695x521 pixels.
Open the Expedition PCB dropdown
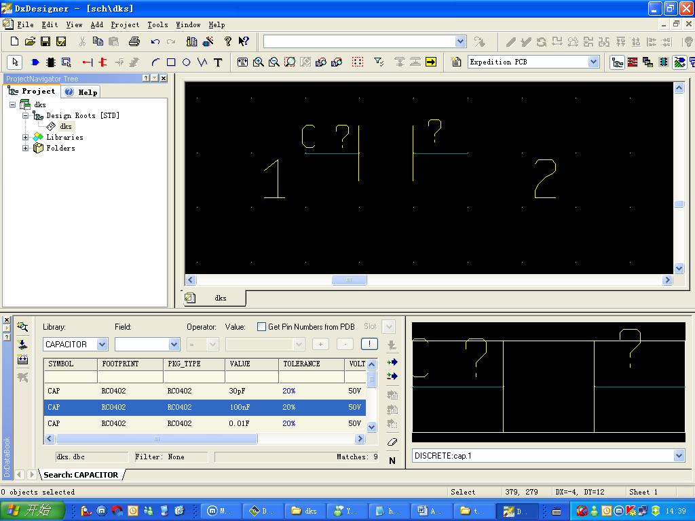(593, 62)
